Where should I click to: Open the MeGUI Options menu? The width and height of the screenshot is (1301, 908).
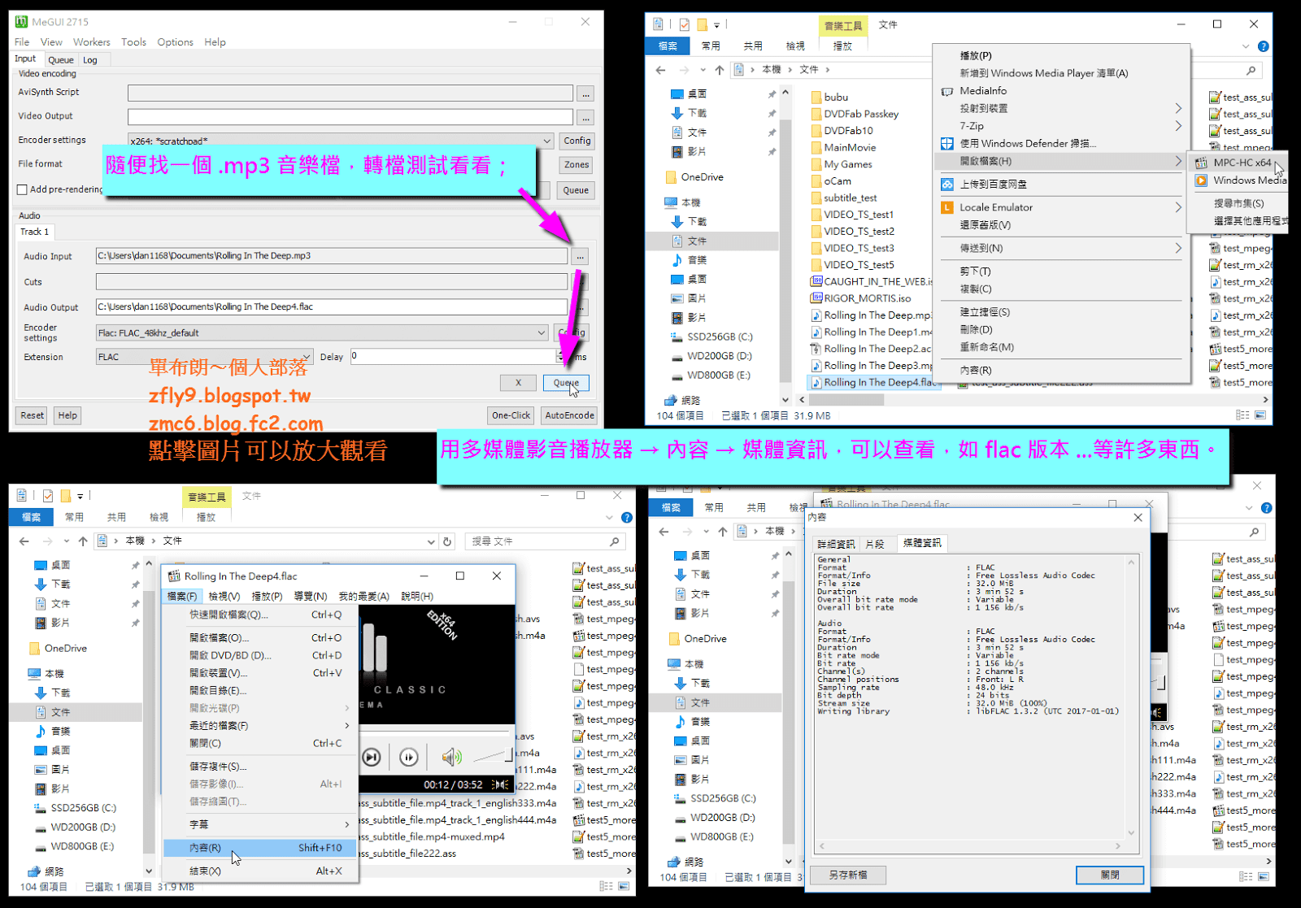tap(175, 42)
